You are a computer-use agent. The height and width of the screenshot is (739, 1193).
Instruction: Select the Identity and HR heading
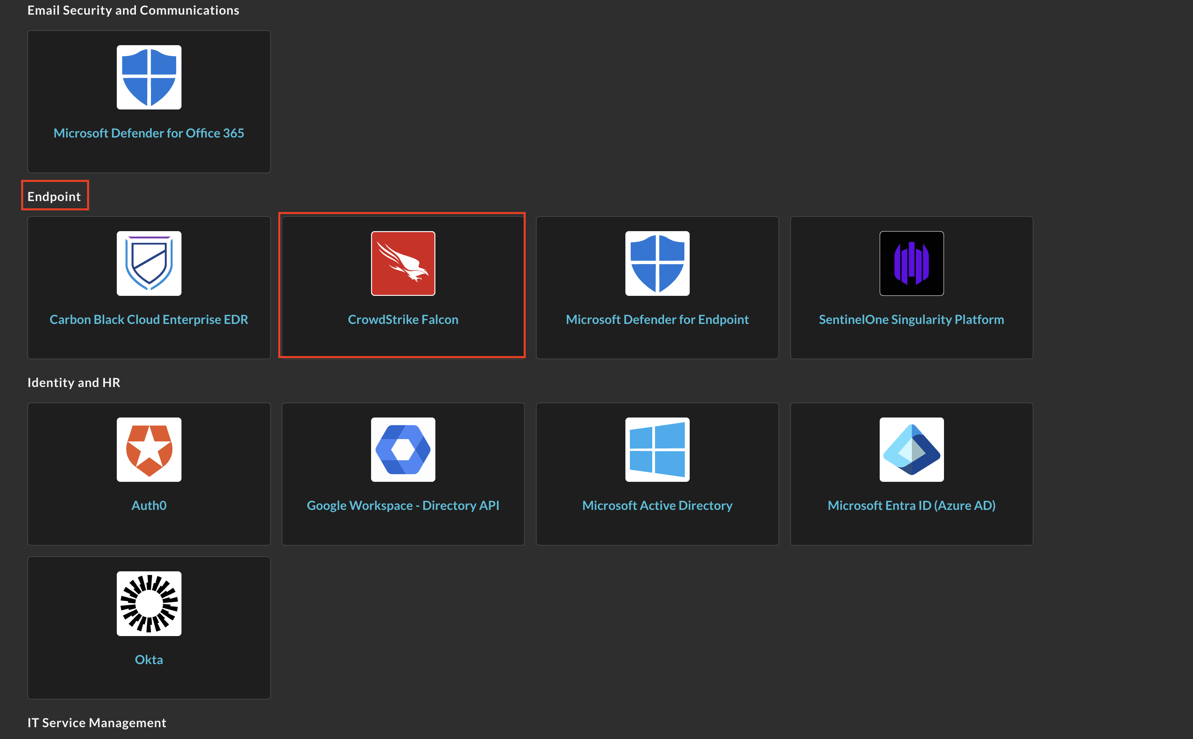[x=74, y=383]
